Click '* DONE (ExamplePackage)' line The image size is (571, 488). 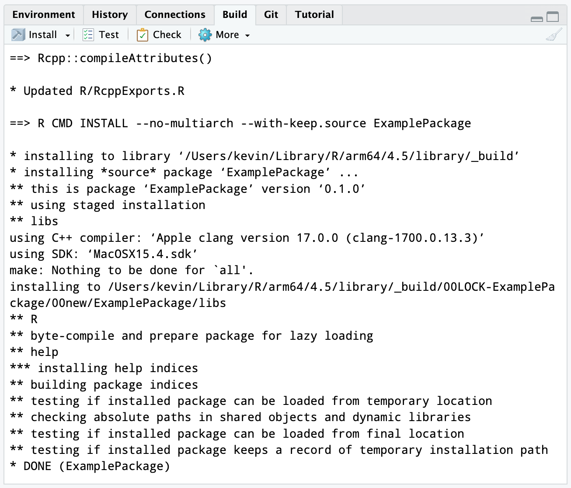[x=90, y=466]
